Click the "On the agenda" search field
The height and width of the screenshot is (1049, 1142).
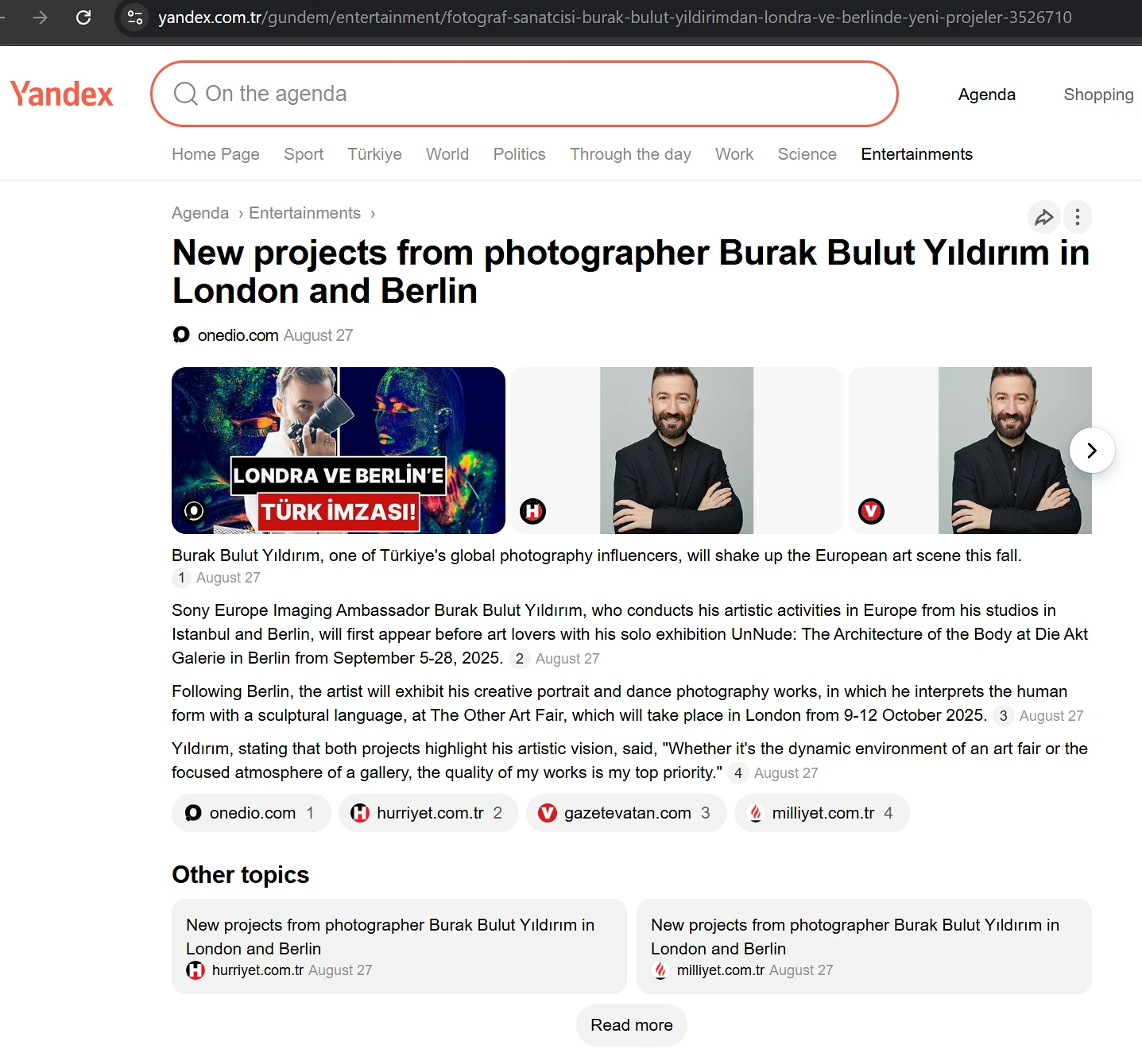click(x=525, y=94)
